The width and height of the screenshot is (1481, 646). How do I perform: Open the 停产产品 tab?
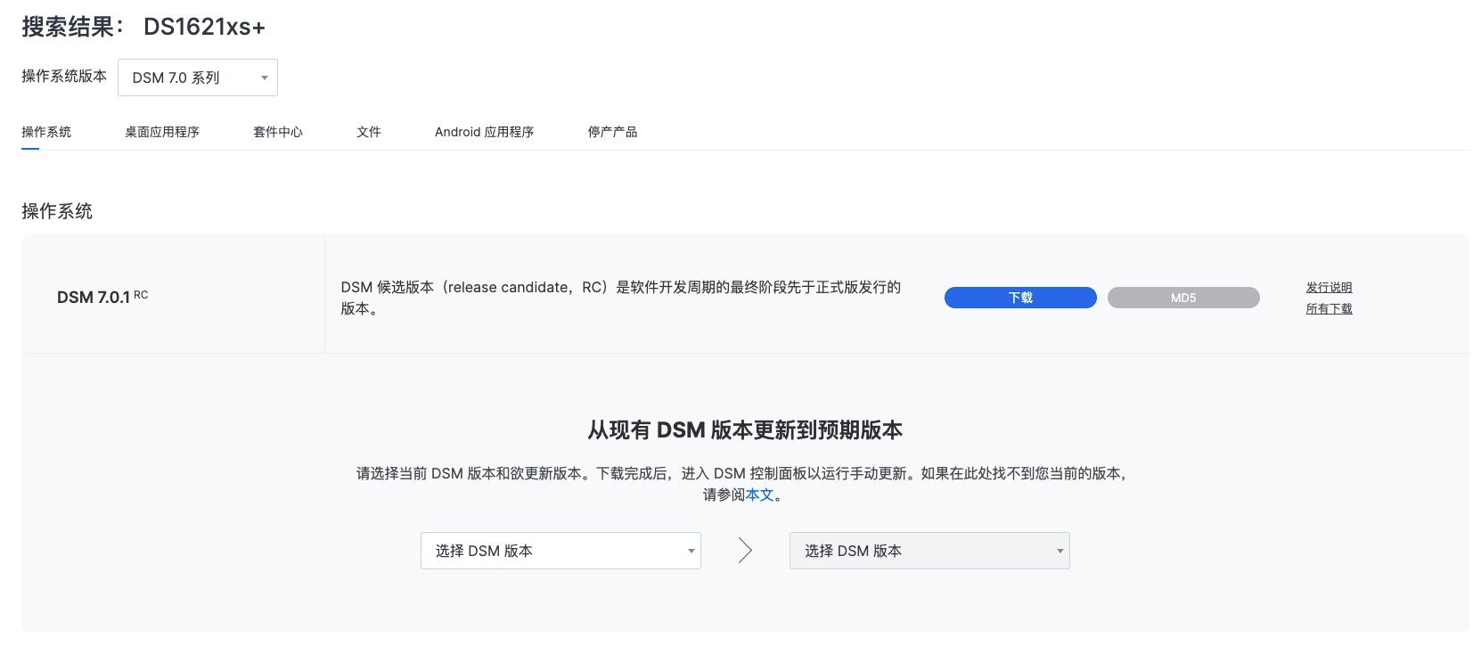point(612,132)
